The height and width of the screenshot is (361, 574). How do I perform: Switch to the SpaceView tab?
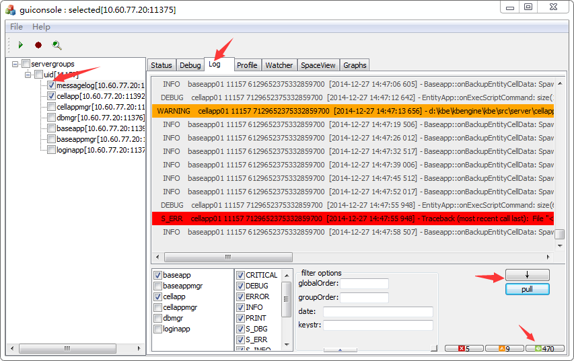(x=318, y=65)
